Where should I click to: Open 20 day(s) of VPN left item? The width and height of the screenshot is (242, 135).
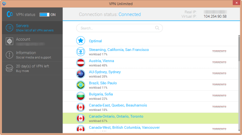[x=32, y=68]
